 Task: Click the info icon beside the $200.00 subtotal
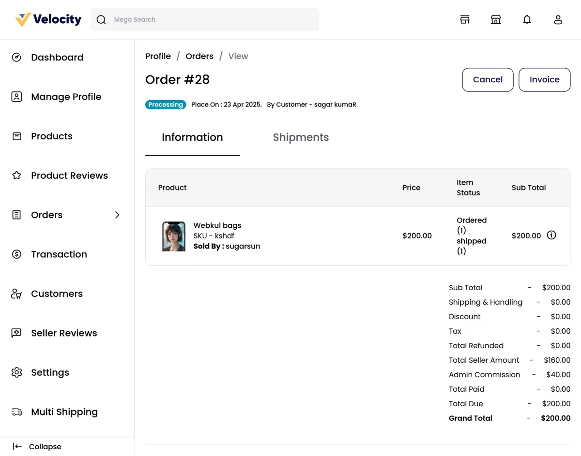pos(551,235)
